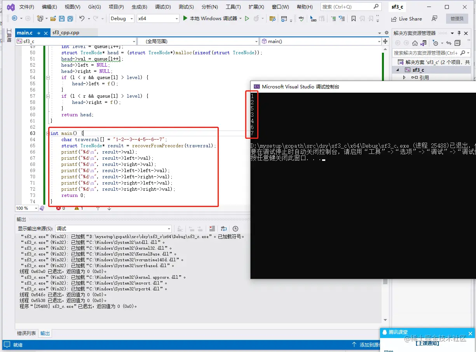This screenshot has width=476, height=352.
Task: Open the 生成(B) menu
Action: [139, 7]
